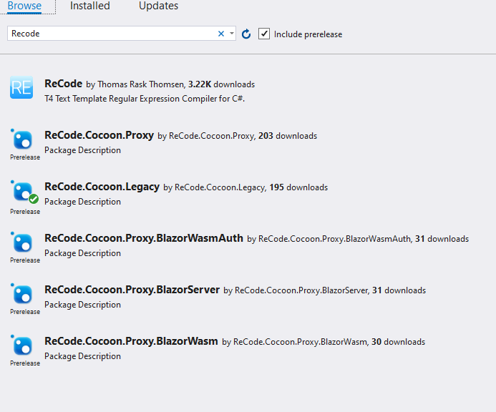The width and height of the screenshot is (496, 412).
Task: Select the ReCode package title
Action: coord(63,84)
